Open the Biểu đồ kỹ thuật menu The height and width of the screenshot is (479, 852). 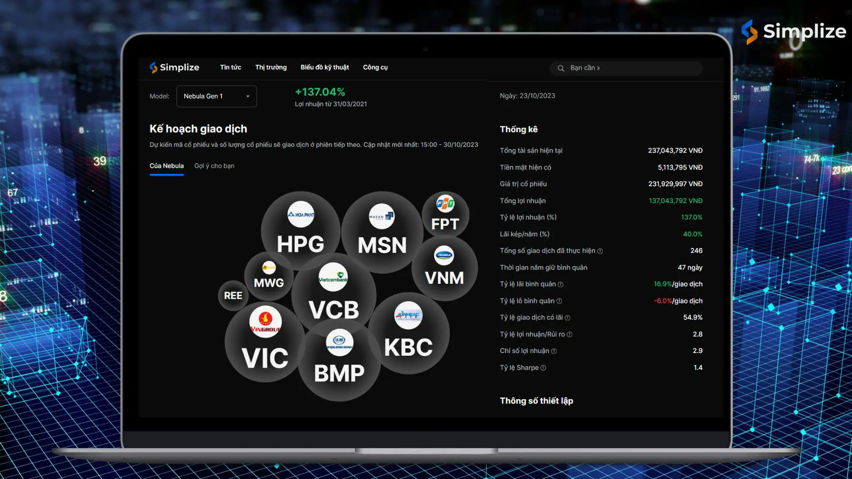[325, 67]
